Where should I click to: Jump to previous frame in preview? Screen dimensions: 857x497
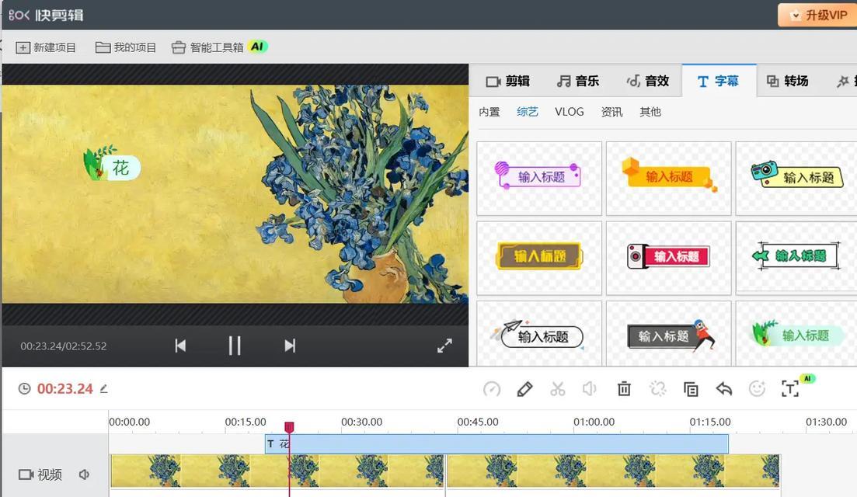click(180, 346)
